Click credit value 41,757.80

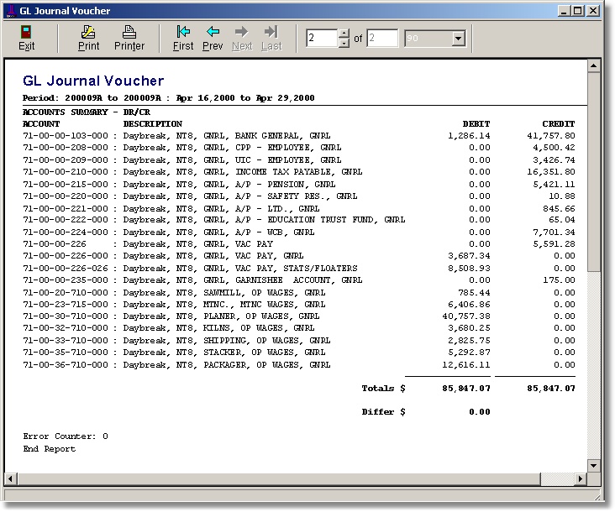(550, 136)
